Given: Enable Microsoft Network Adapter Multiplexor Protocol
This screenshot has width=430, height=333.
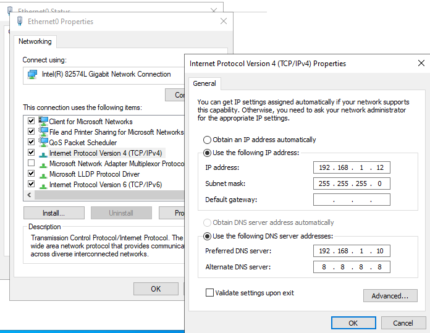Looking at the screenshot, I should [x=32, y=163].
